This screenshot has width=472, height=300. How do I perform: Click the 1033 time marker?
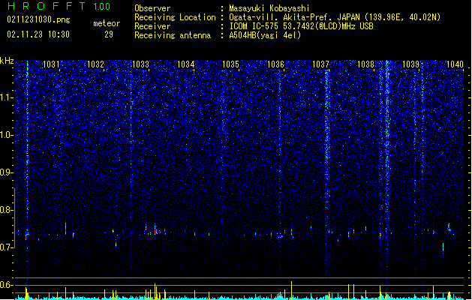point(141,64)
